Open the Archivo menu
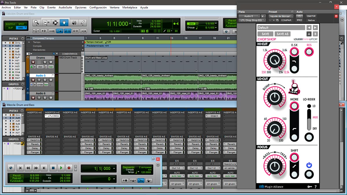This screenshot has height=195, width=347. (x=6, y=8)
